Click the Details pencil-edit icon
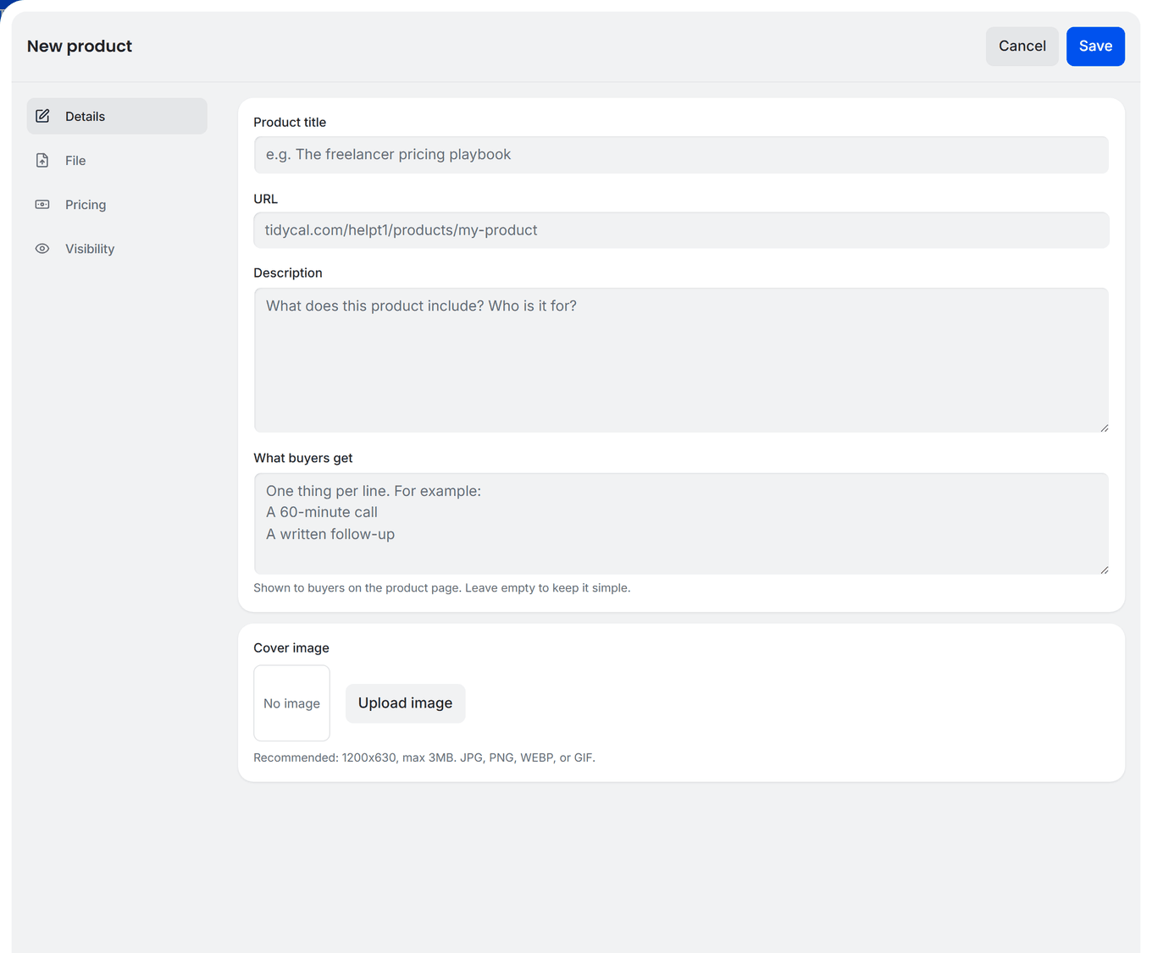This screenshot has height=953, width=1152. coord(42,116)
